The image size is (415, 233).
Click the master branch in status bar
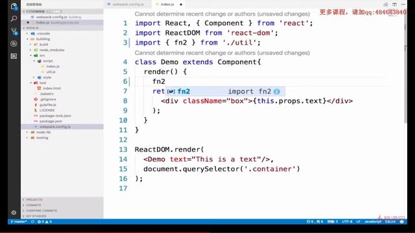(19, 221)
